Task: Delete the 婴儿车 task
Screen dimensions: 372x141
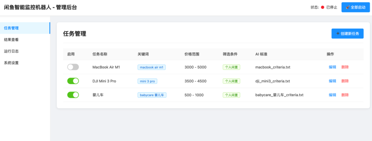Action: tap(345, 95)
